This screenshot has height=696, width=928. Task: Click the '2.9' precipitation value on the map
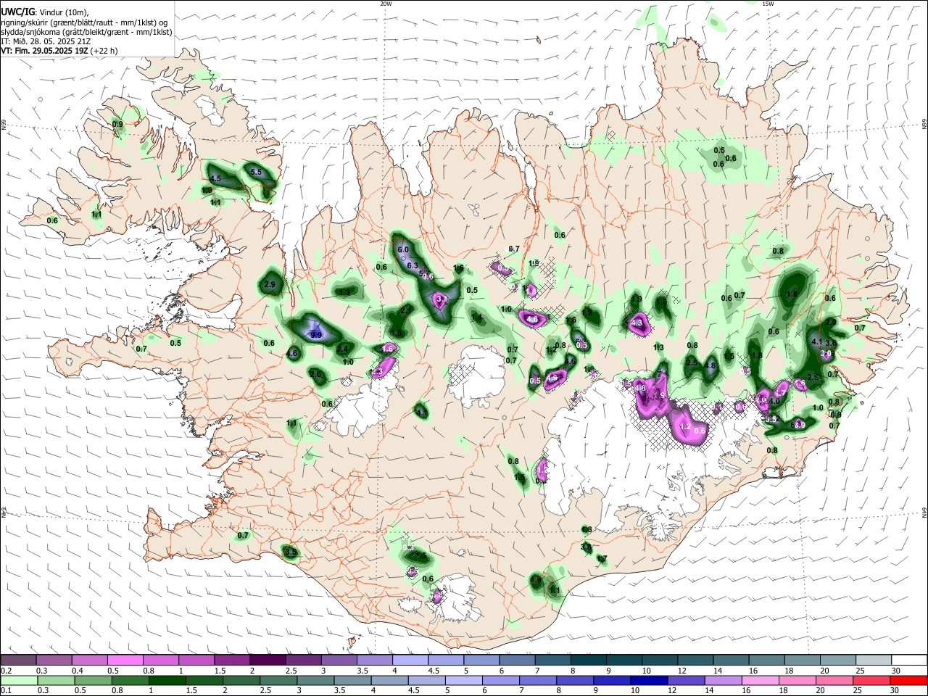point(270,285)
